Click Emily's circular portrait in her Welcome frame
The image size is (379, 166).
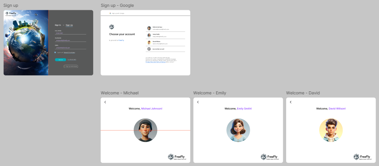click(238, 130)
